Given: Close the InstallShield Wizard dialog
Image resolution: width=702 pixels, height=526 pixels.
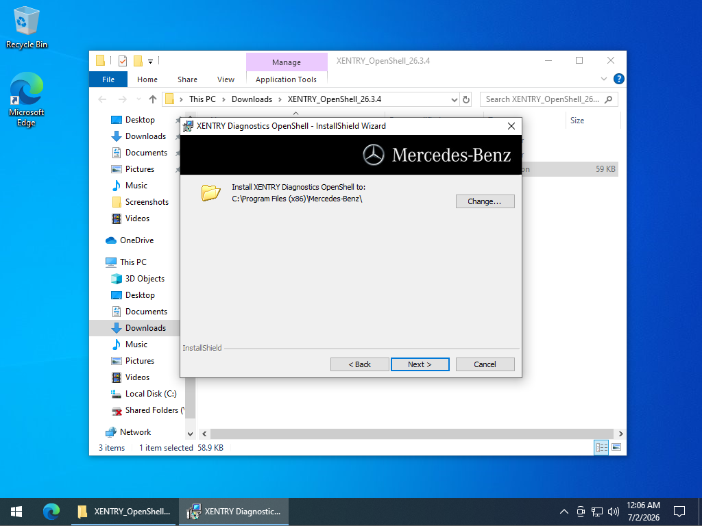Looking at the screenshot, I should click(511, 126).
